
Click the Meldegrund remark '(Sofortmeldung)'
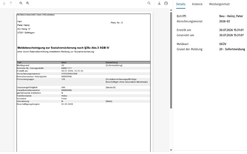tap(114, 65)
